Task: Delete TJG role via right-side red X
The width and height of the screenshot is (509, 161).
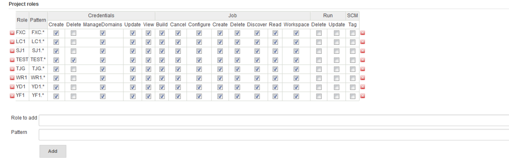Action: (363, 69)
